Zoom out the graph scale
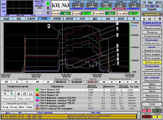The height and width of the screenshot is (120, 163). [12, 94]
